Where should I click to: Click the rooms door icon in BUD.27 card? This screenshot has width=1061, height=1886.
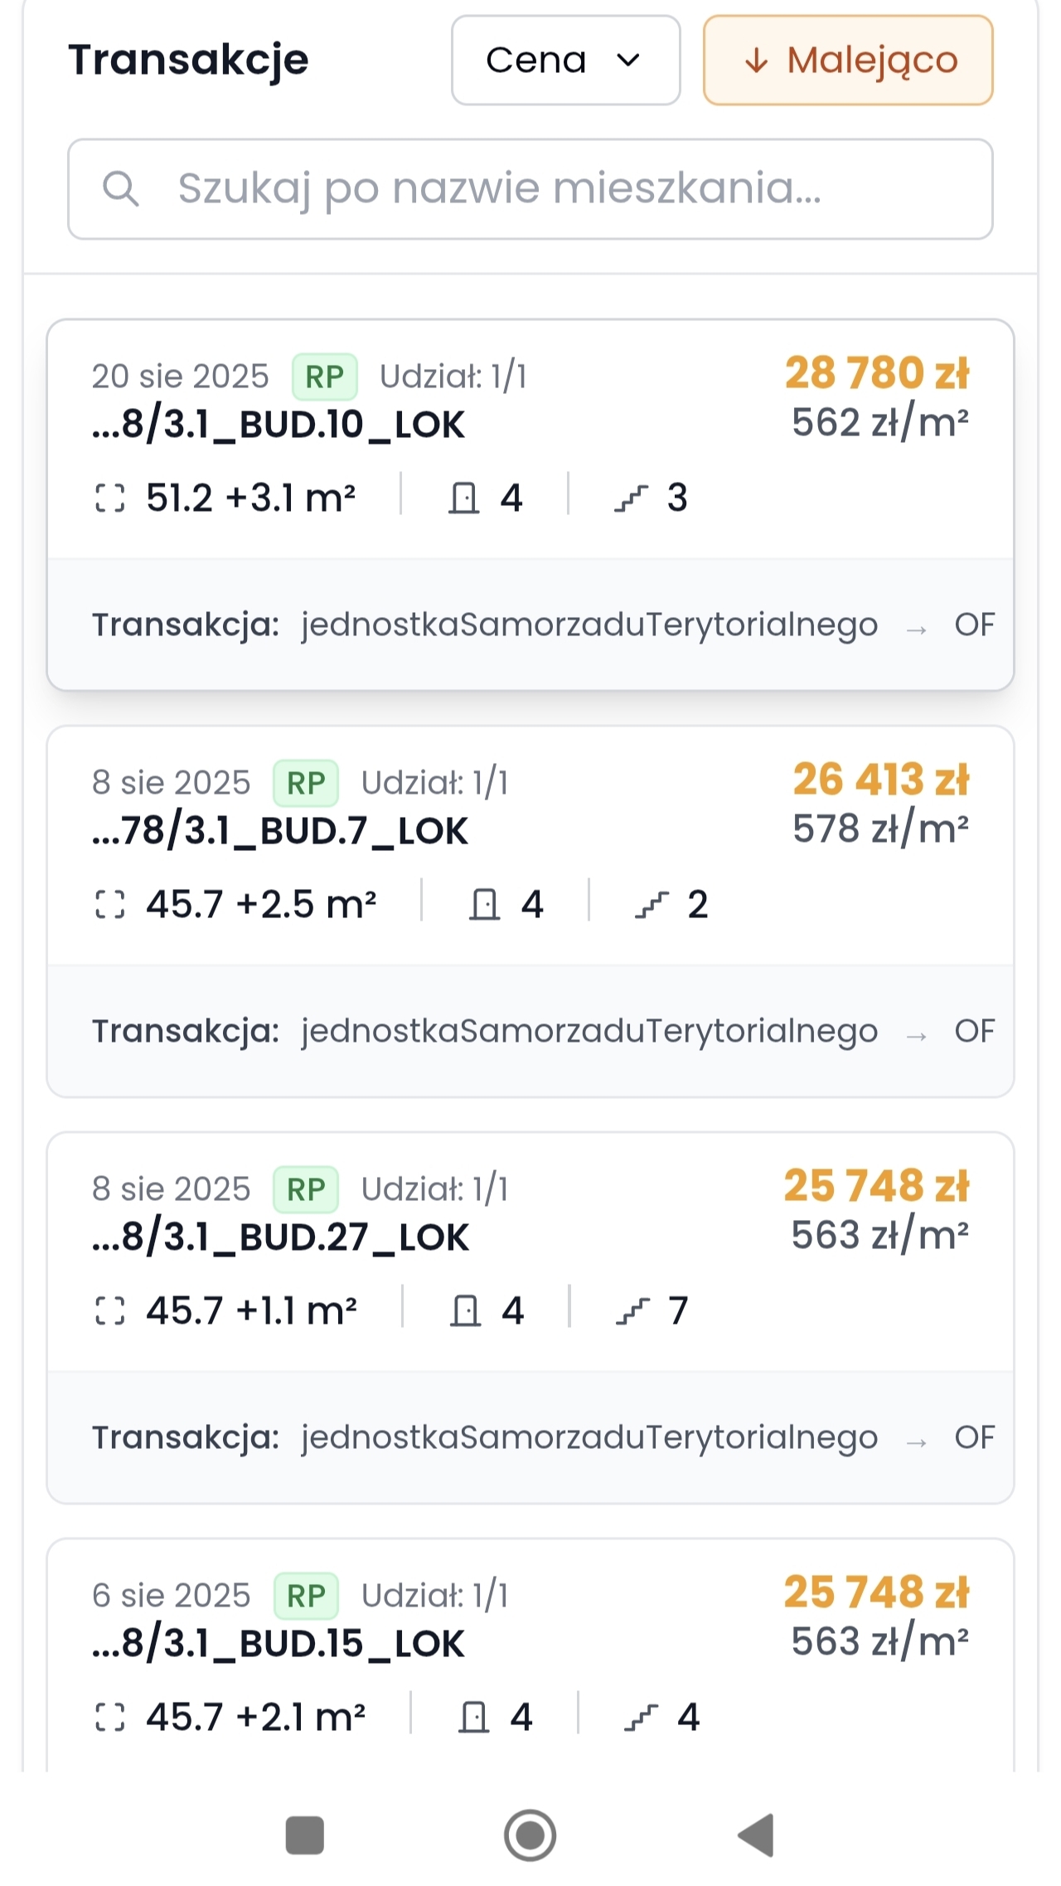(465, 1311)
